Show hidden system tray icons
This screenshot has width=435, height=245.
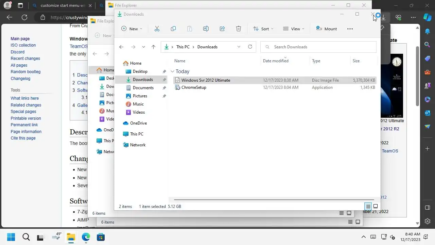(x=364, y=237)
